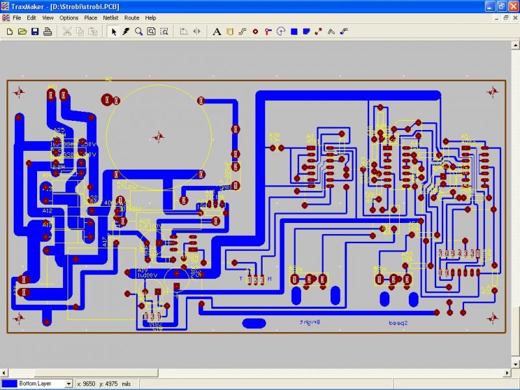Choose the arc drawing tool

[281, 31]
